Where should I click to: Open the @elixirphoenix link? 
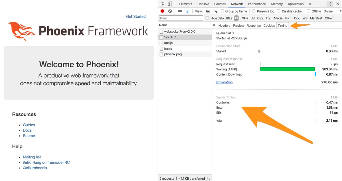[x=35, y=168]
